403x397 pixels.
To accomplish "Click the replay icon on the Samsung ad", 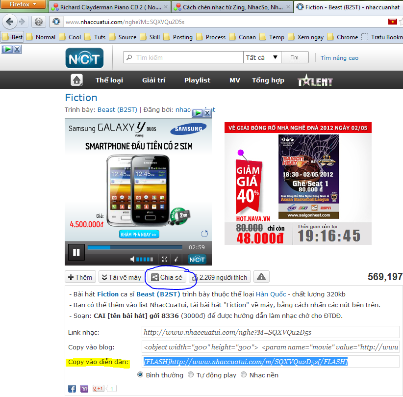I will tap(204, 234).
